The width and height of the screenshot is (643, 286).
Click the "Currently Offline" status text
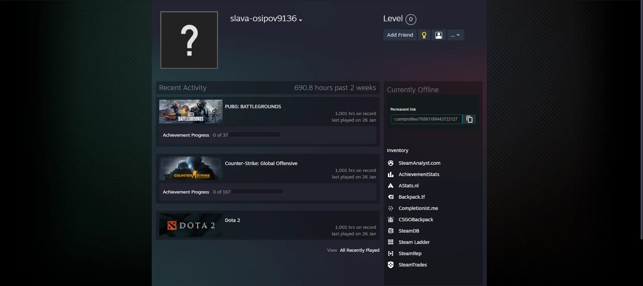click(x=413, y=90)
